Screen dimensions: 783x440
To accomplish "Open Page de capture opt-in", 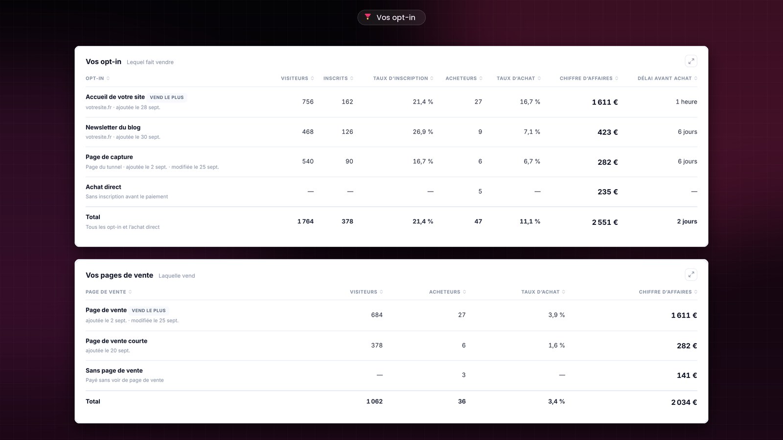I will coord(391,162).
